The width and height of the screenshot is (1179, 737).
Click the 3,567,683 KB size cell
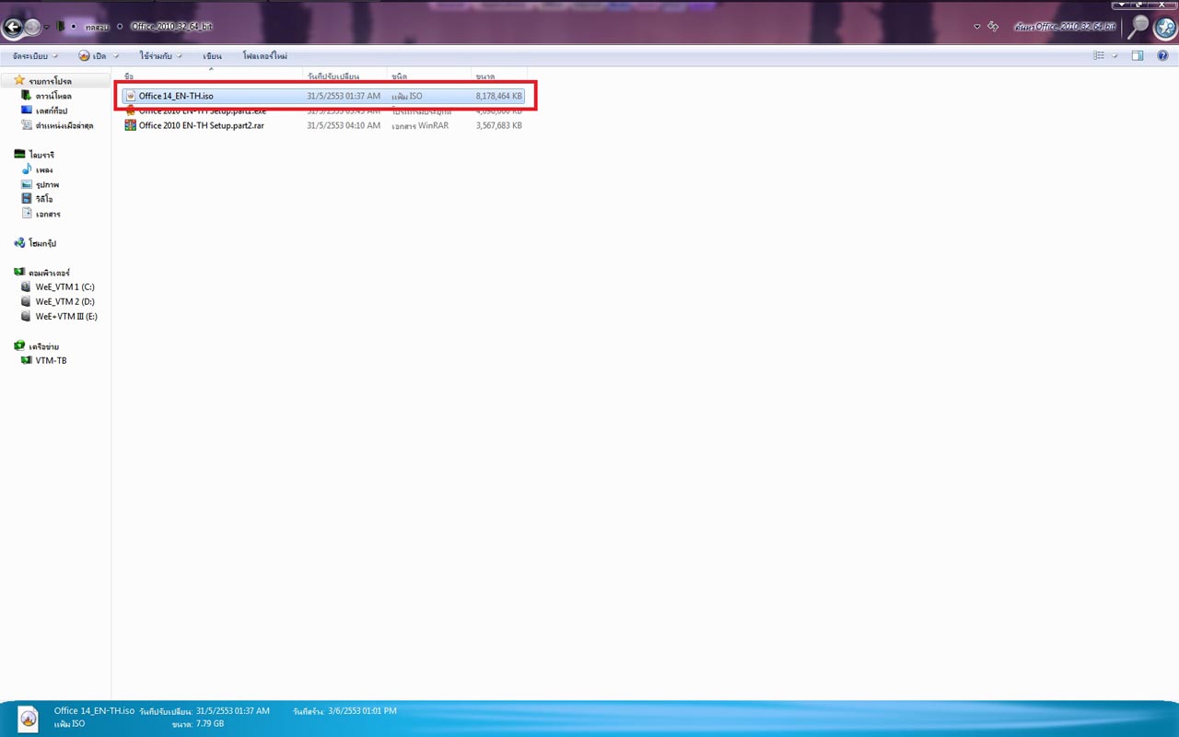[x=499, y=125]
